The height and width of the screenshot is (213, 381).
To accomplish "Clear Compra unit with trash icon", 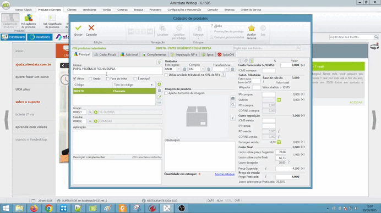I will (209, 69).
